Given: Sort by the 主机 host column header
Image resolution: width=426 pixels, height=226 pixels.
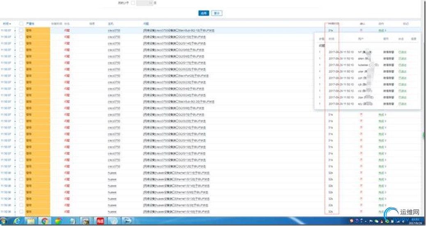Looking at the screenshot, I should [x=111, y=24].
